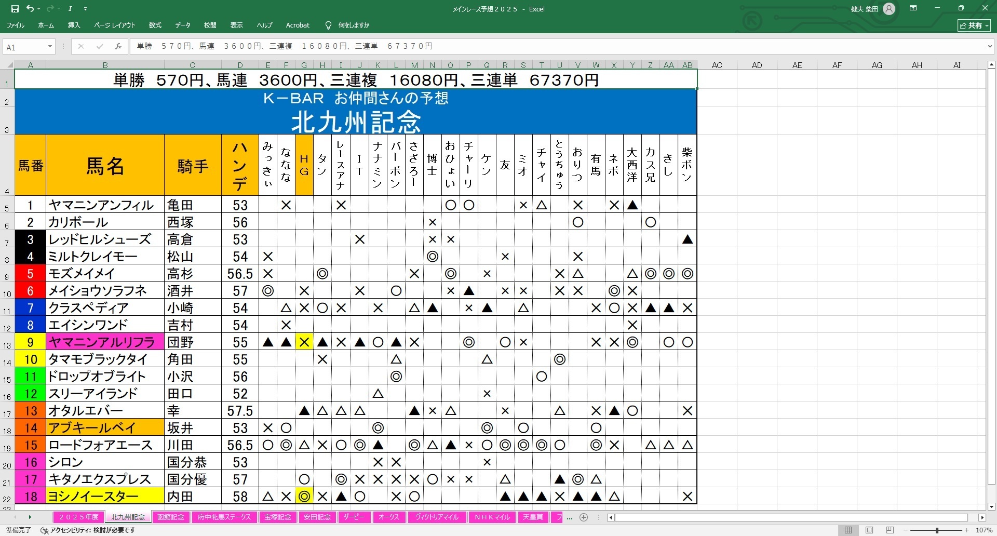
Task: Switch to Page Break Preview view
Action: (890, 530)
